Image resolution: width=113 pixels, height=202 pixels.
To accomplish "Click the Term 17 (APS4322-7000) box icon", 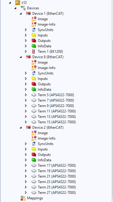I will point(34,166).
